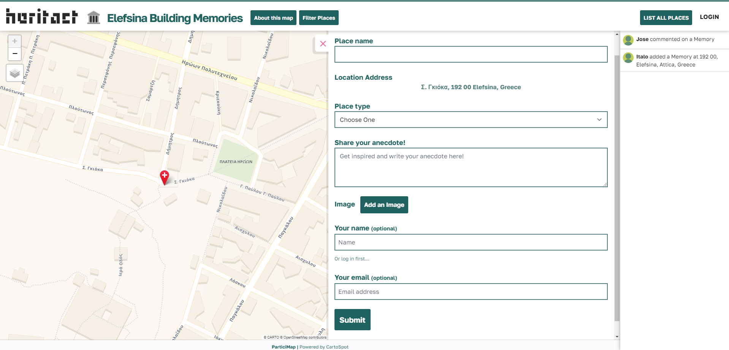Click the Heritact logo

pos(42,17)
